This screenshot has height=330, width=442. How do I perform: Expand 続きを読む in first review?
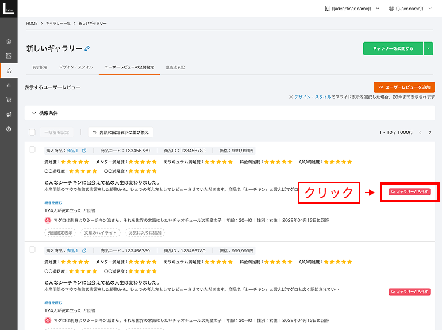pos(53,203)
